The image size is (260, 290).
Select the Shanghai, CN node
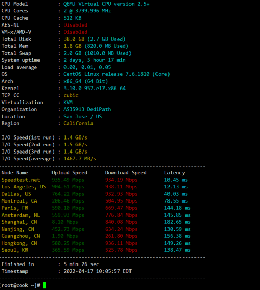tap(19, 222)
